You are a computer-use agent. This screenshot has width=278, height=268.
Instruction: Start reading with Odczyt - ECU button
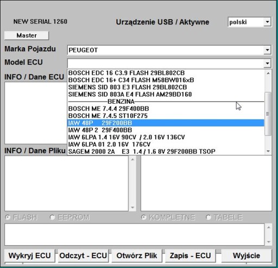(83, 255)
